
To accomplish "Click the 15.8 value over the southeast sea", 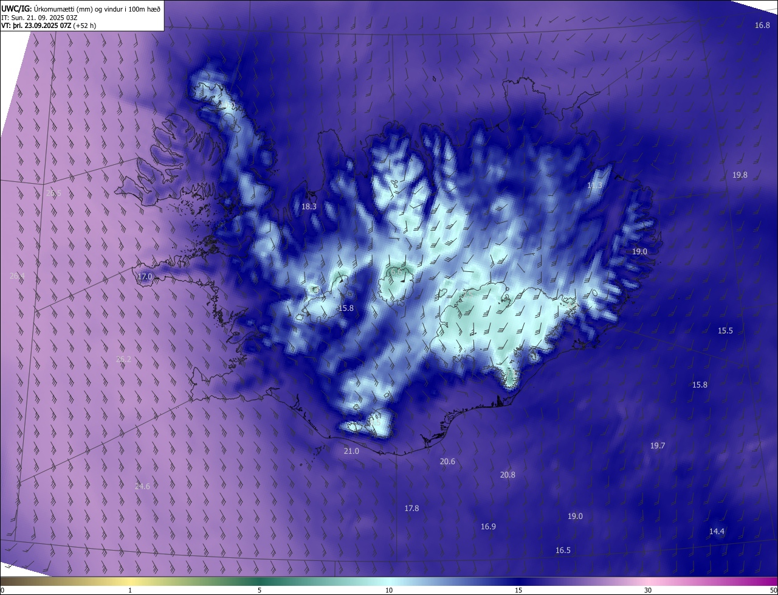I will (x=700, y=384).
